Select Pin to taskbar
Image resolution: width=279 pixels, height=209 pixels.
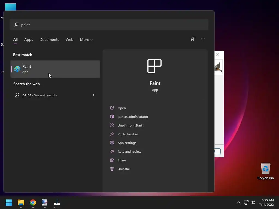(128, 134)
